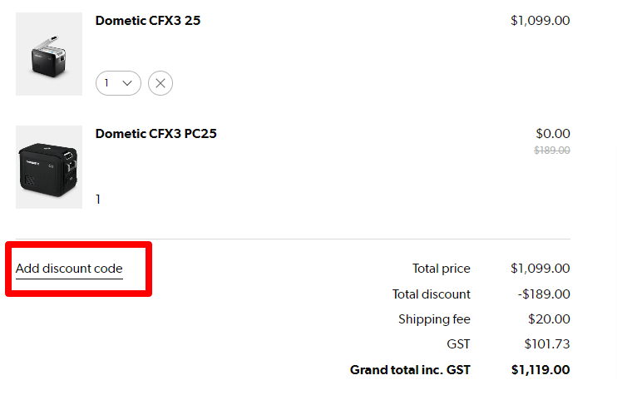Viewport: 617px width, 395px height.
Task: Click the struck-through $189.00 original price
Action: [x=551, y=151]
